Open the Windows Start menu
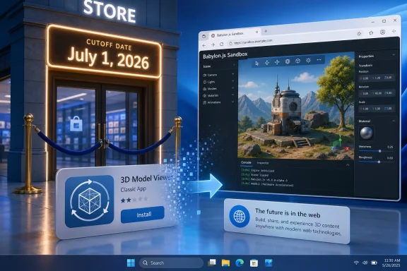The image size is (407, 271). 131,263
